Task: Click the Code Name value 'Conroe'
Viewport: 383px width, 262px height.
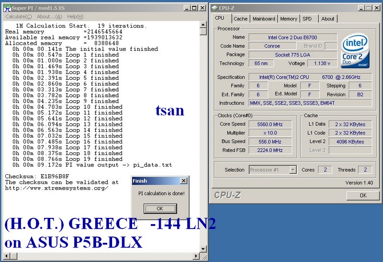Action: click(x=272, y=46)
